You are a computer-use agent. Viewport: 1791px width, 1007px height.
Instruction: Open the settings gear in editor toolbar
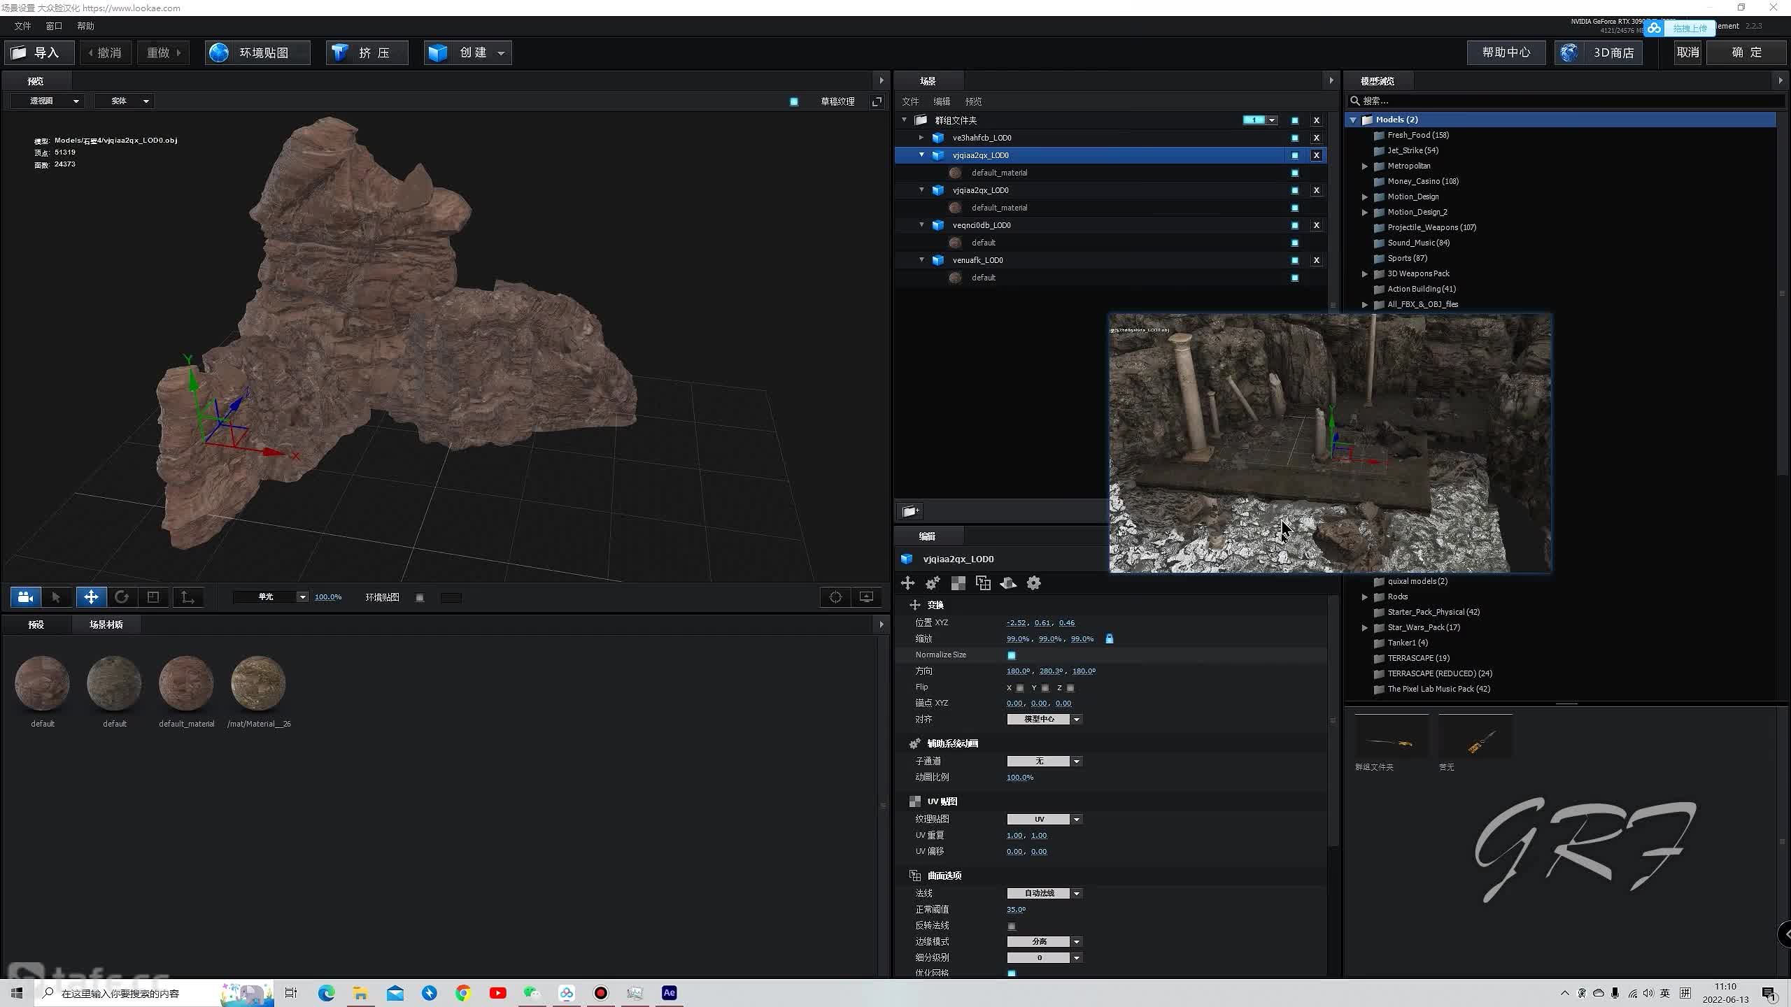click(x=1033, y=583)
